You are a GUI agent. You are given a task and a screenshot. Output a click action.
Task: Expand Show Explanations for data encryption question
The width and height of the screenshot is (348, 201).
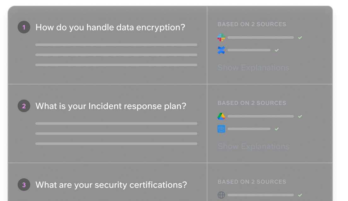click(x=253, y=68)
